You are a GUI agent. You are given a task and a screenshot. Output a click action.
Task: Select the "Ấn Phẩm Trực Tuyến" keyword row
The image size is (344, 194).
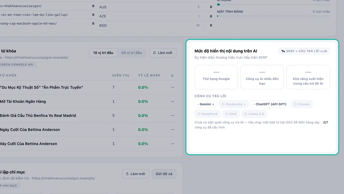88,87
